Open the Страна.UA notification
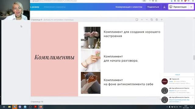This screenshot has width=195, height=109. click(x=178, y=81)
